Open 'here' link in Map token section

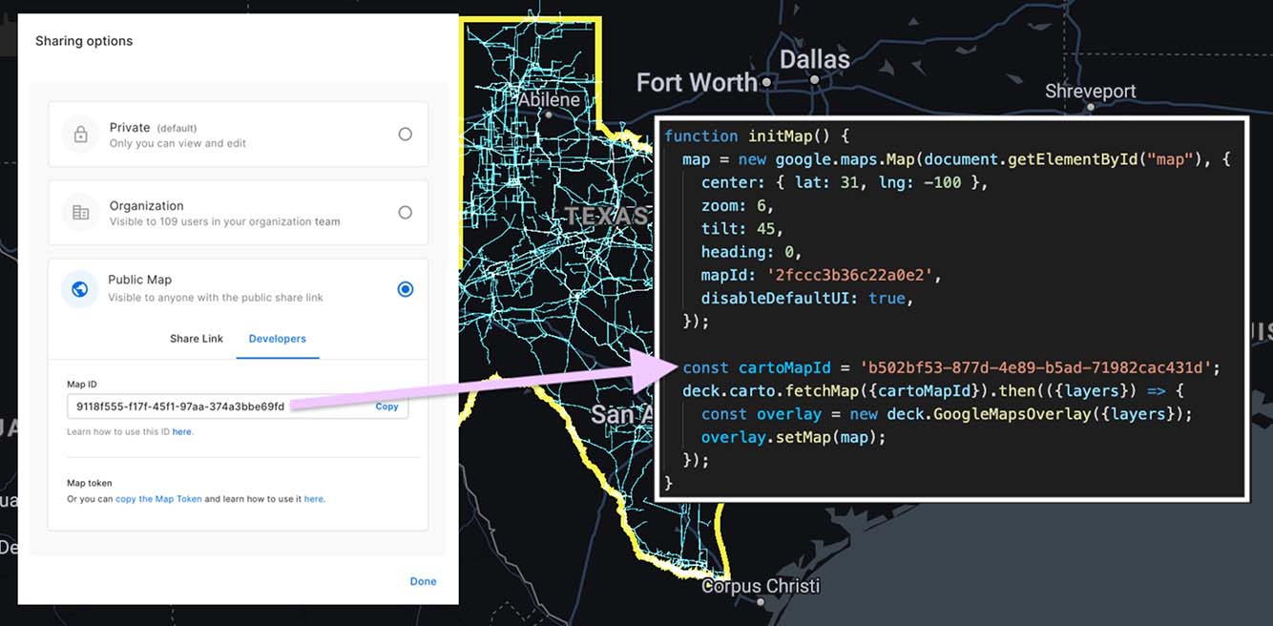pos(313,499)
